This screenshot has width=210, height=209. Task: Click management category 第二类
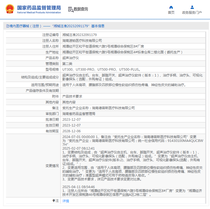click(x=67, y=64)
